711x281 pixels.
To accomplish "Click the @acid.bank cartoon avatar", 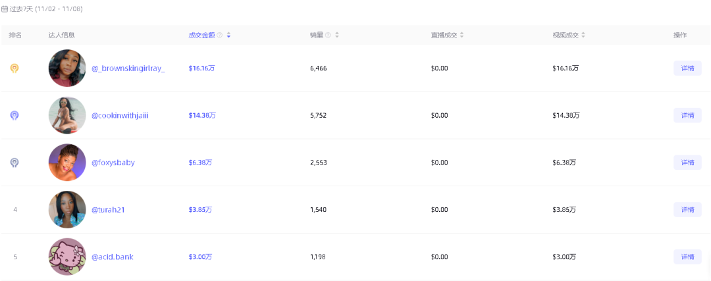I will tap(67, 257).
